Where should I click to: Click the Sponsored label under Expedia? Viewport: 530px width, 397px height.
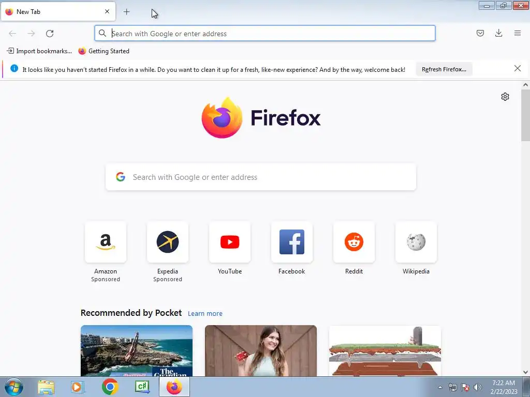point(168,279)
